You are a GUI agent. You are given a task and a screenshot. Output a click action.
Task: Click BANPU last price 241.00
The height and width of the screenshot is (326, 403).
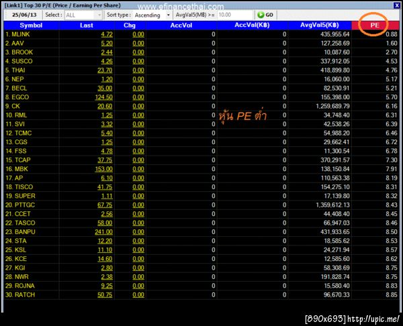click(104, 232)
